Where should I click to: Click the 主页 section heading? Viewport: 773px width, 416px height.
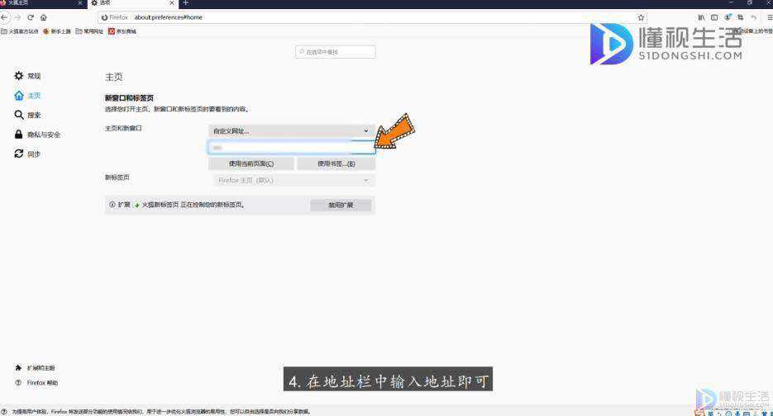(x=114, y=77)
